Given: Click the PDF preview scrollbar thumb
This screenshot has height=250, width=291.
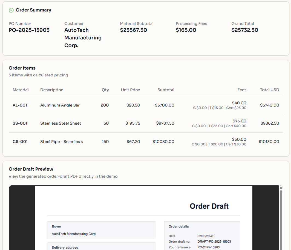Looking at the screenshot, I should pyautogui.click(x=281, y=220).
